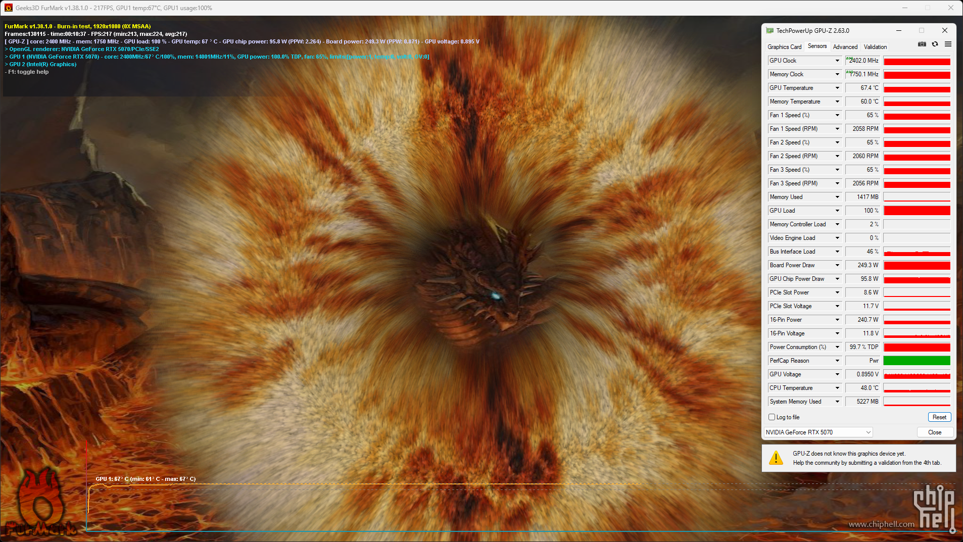Viewport: 963px width, 542px height.
Task: Open the Memory Clock sensor dropdown
Action: pyautogui.click(x=837, y=74)
